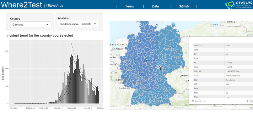Click the Prague city label on map
This screenshot has height=117, width=253.
click(184, 75)
